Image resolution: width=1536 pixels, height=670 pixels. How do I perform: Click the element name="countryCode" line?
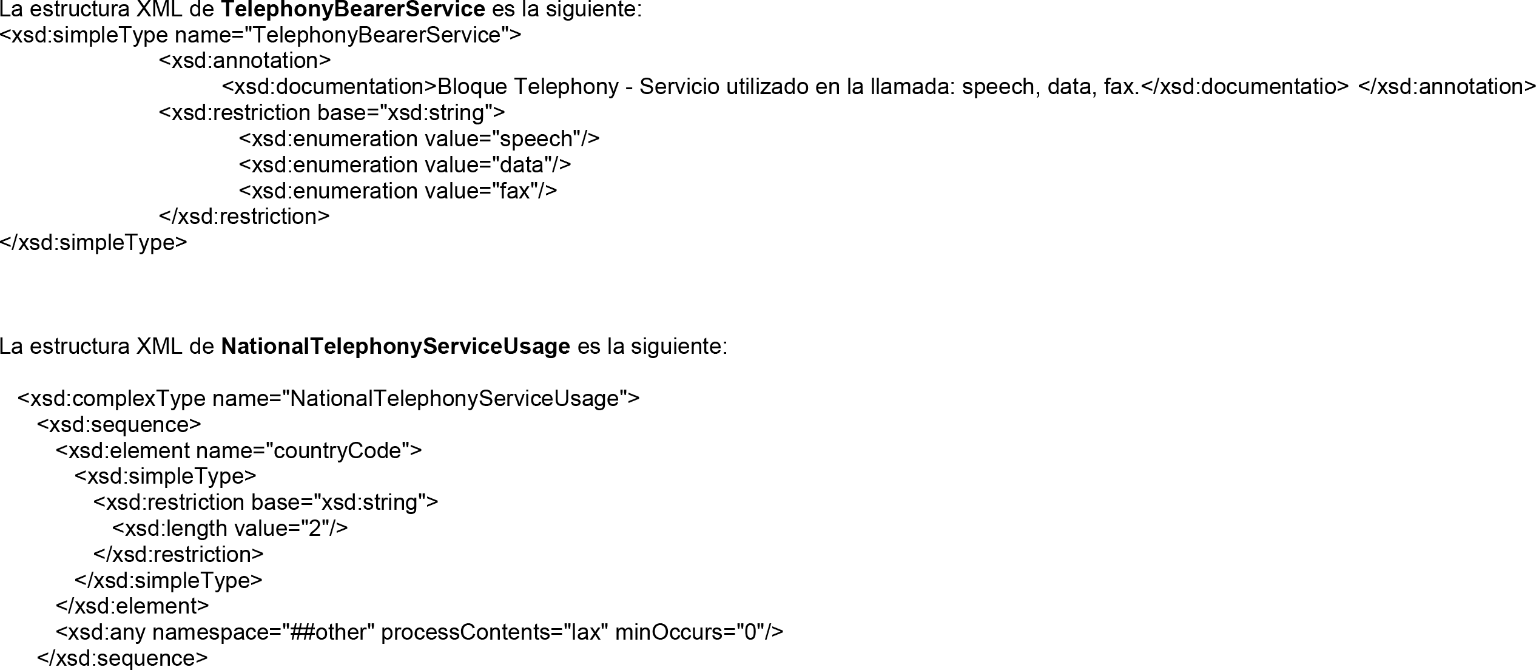coord(238,451)
